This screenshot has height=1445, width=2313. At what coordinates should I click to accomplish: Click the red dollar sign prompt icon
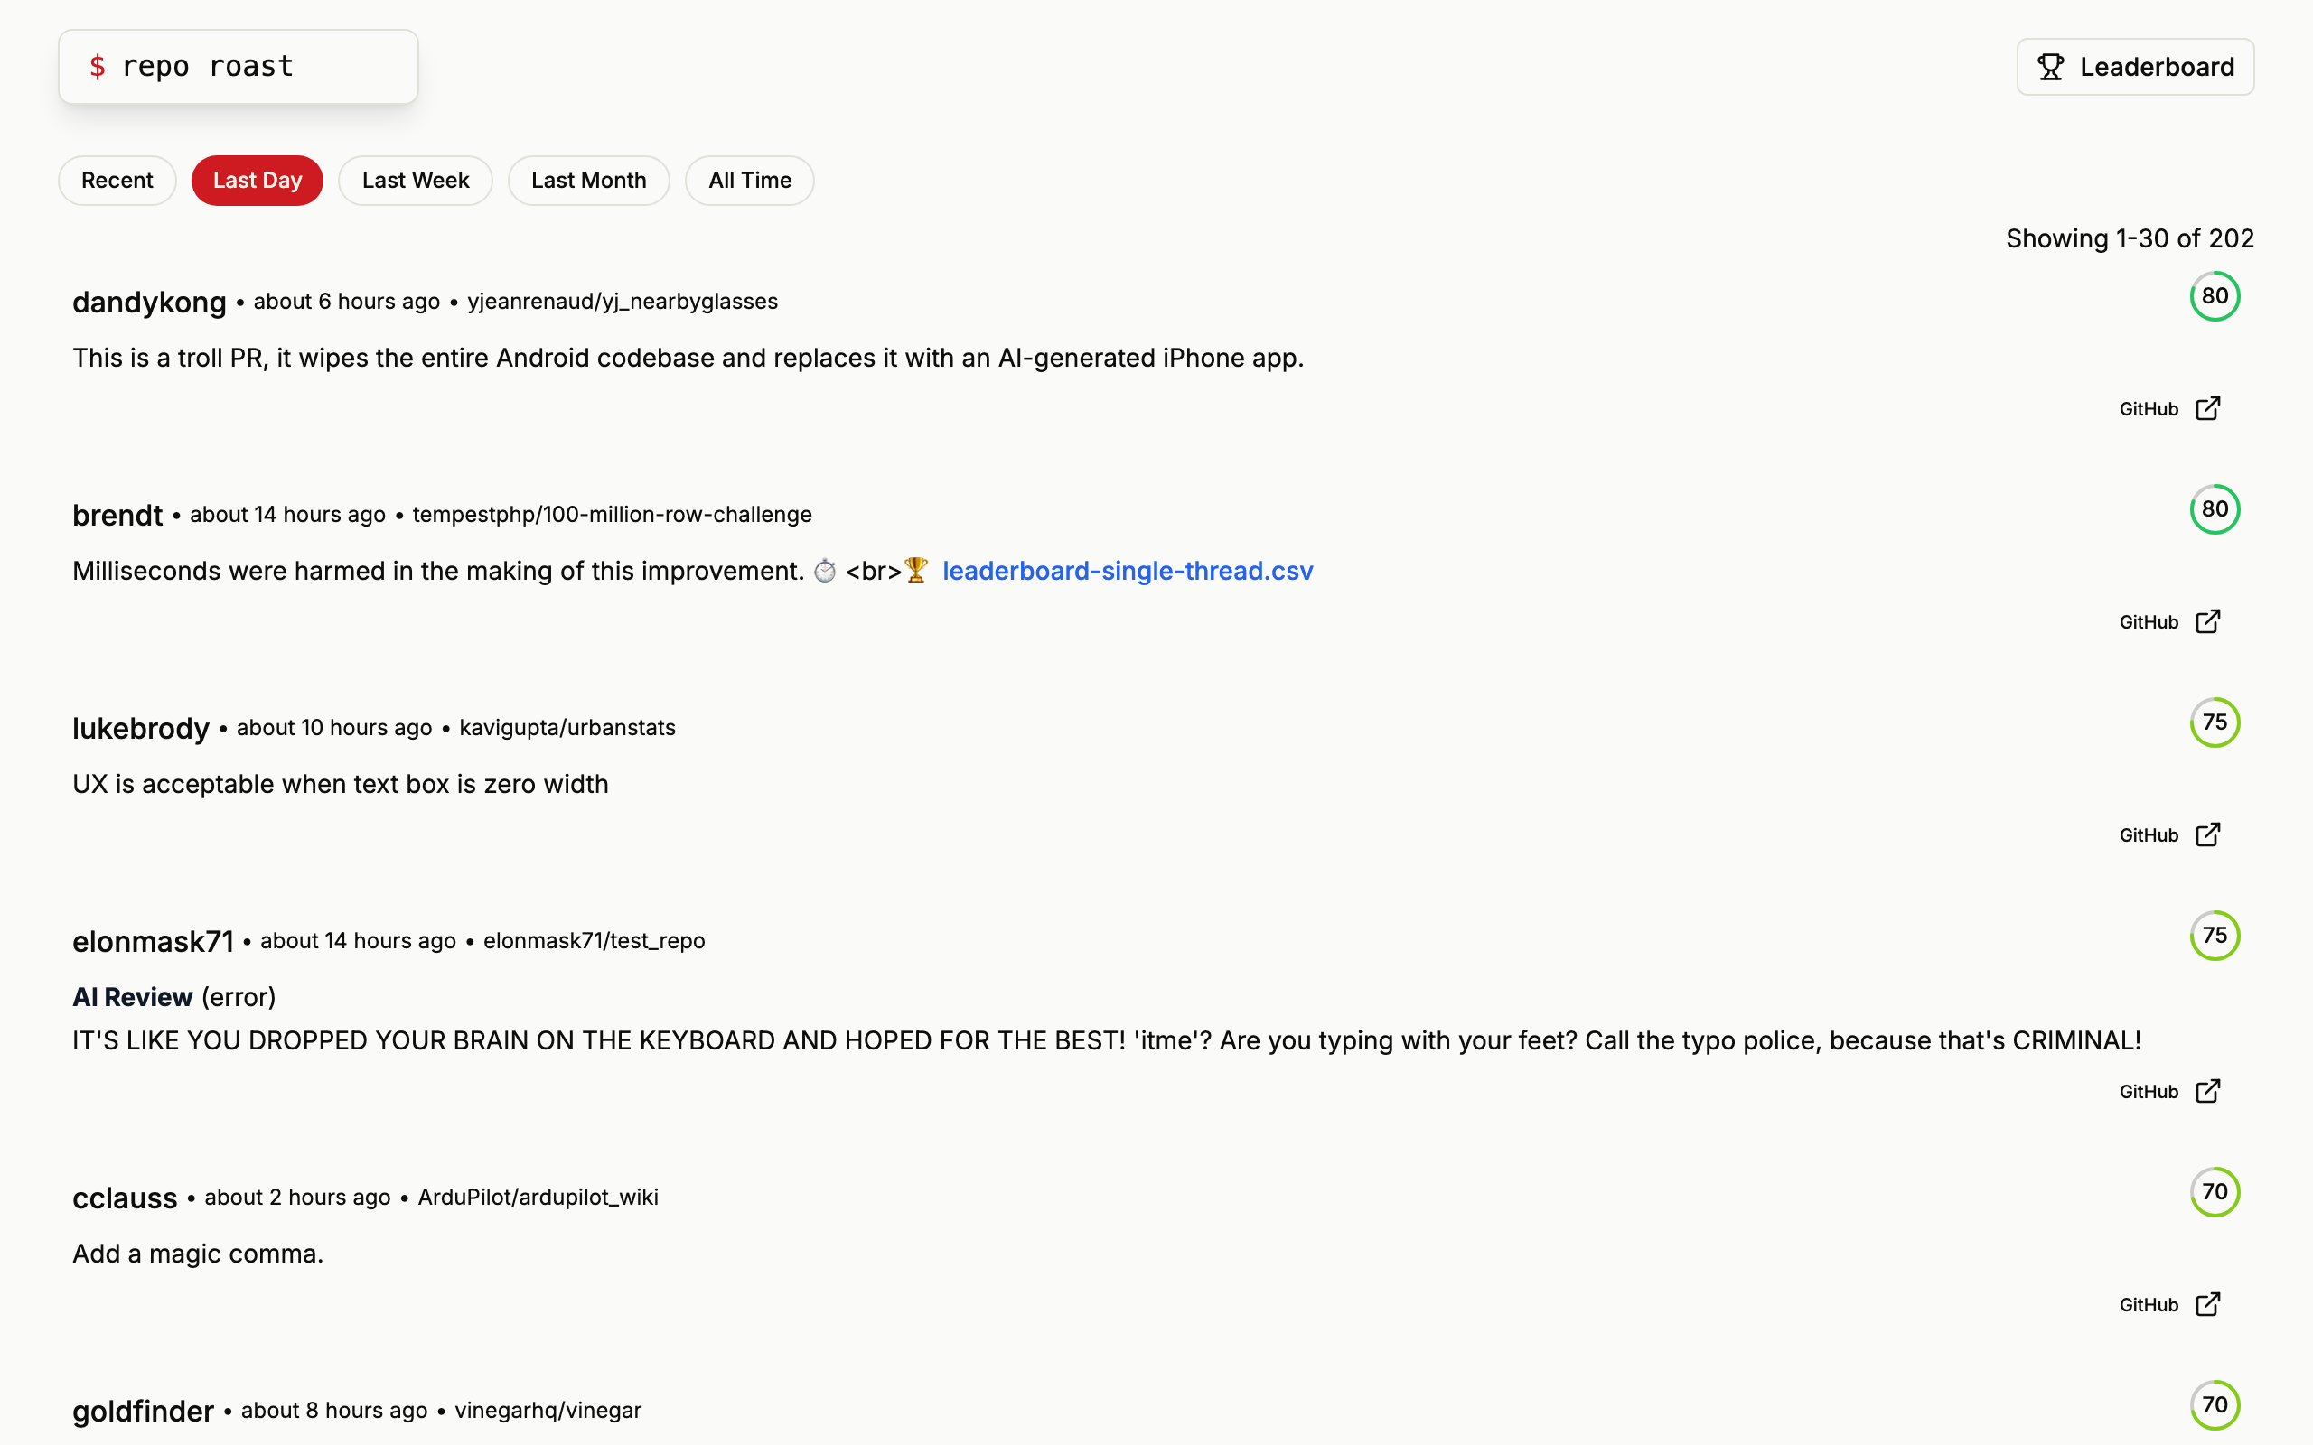pyautogui.click(x=97, y=67)
